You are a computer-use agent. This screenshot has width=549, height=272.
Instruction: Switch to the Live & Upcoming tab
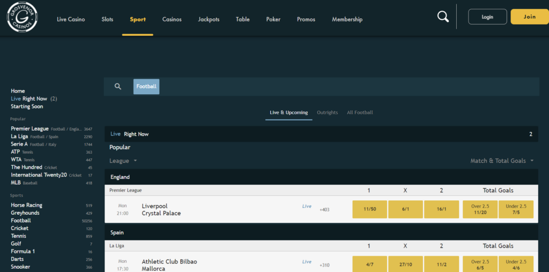[289, 112]
